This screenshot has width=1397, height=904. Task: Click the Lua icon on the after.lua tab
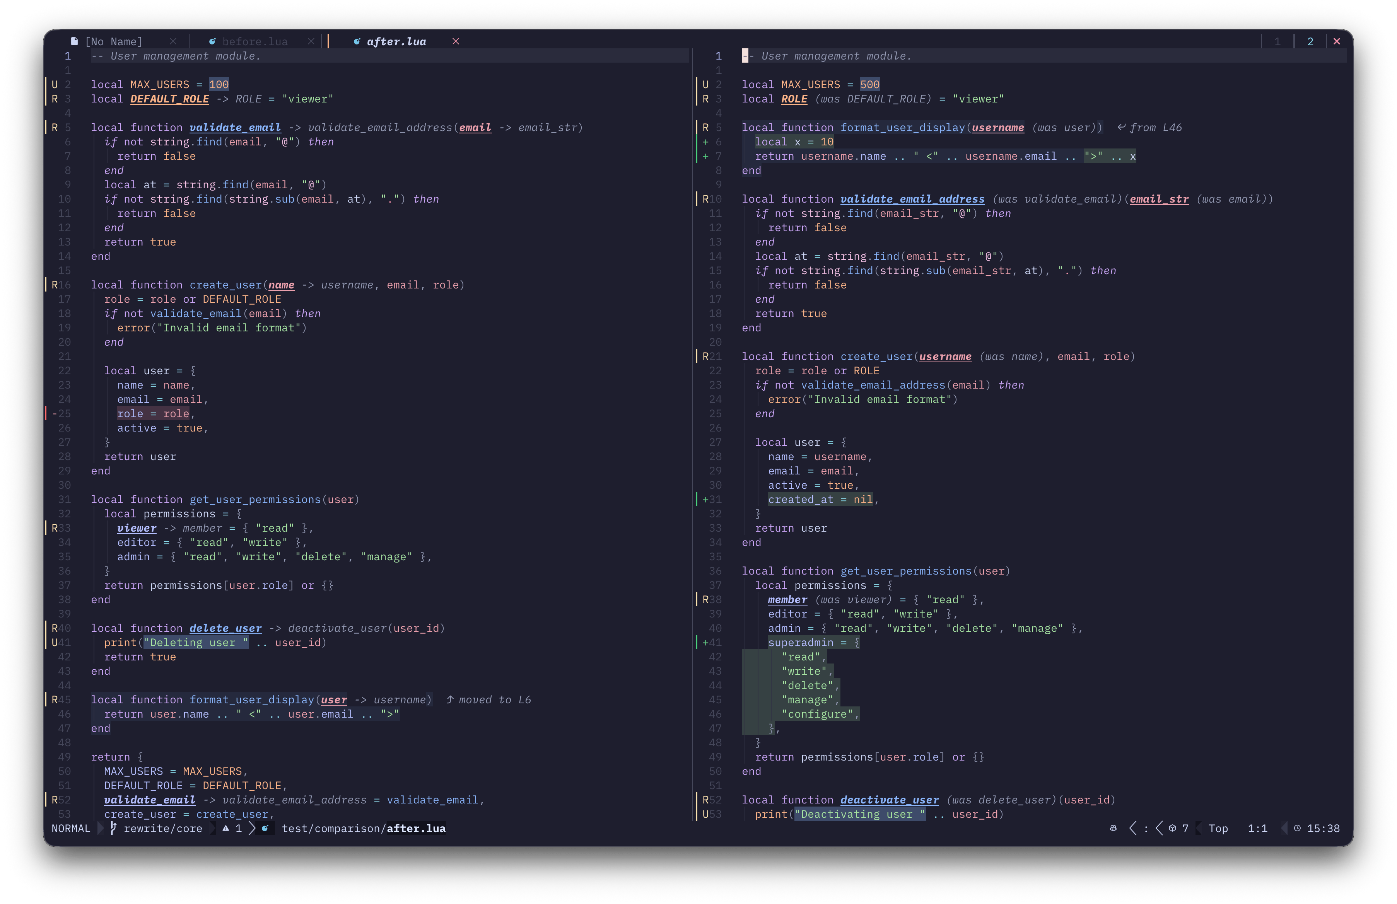click(357, 42)
